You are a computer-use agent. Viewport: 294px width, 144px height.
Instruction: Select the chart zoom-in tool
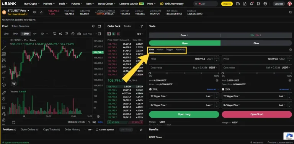click(x=4, y=99)
